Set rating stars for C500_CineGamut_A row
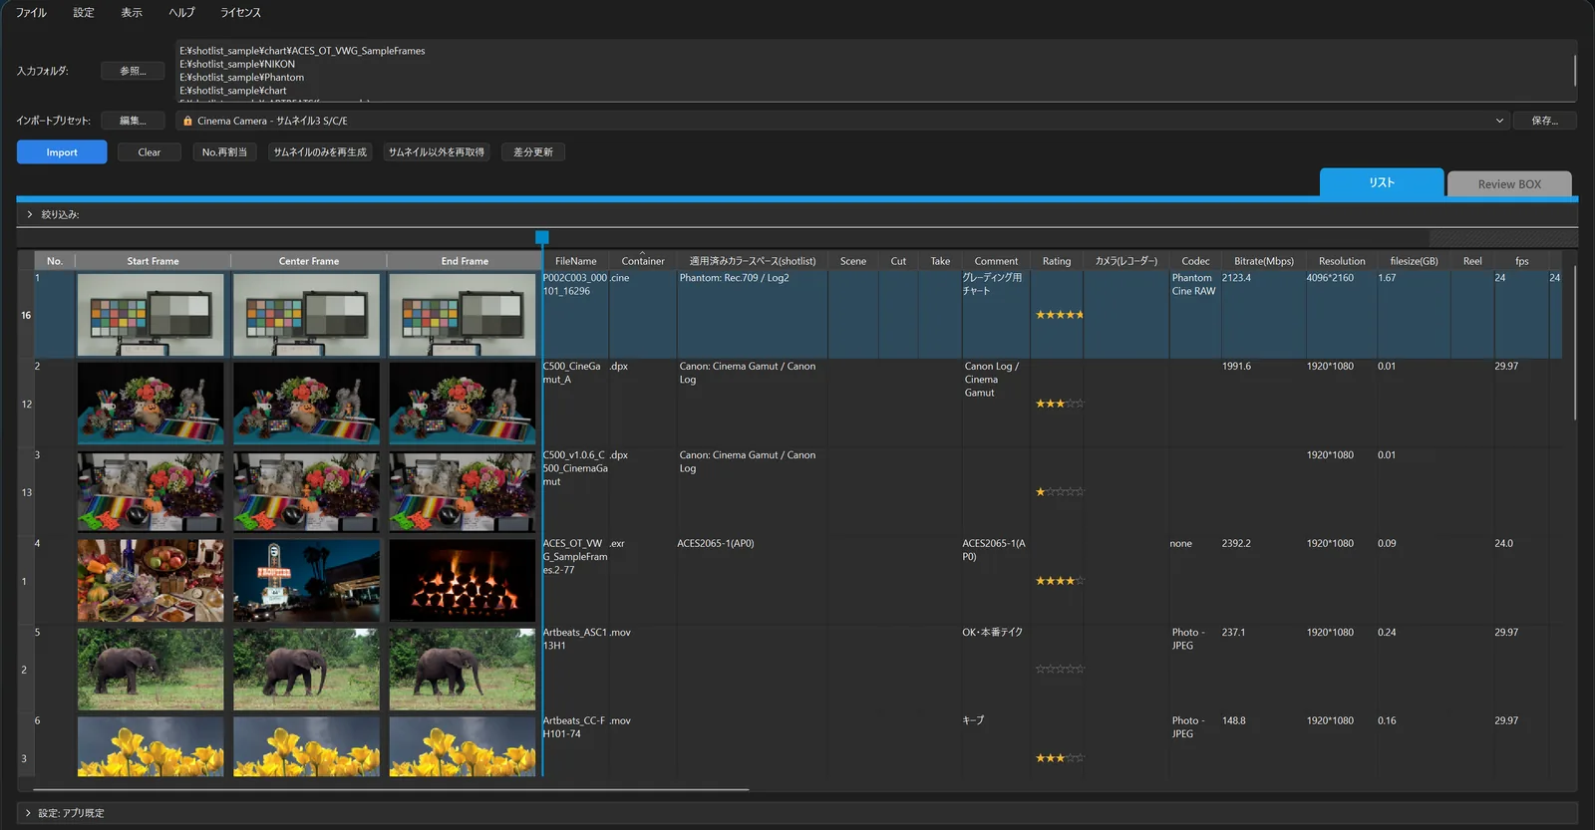 pyautogui.click(x=1059, y=404)
